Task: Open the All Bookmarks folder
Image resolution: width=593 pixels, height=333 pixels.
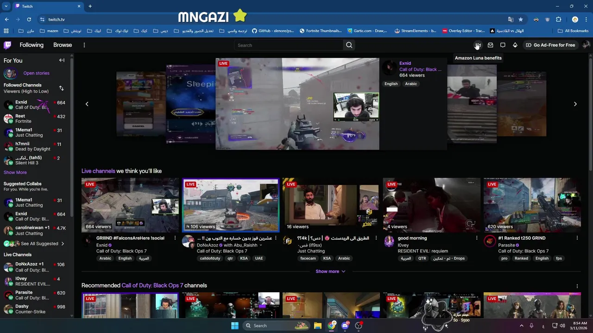Action: pyautogui.click(x=573, y=31)
